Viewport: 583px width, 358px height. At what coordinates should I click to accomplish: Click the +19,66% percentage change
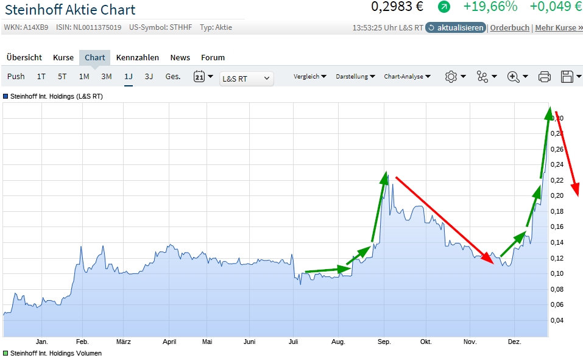tap(490, 6)
